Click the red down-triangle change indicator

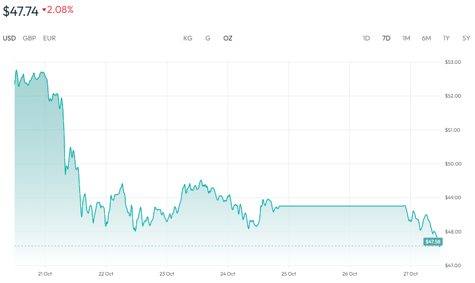[44, 10]
